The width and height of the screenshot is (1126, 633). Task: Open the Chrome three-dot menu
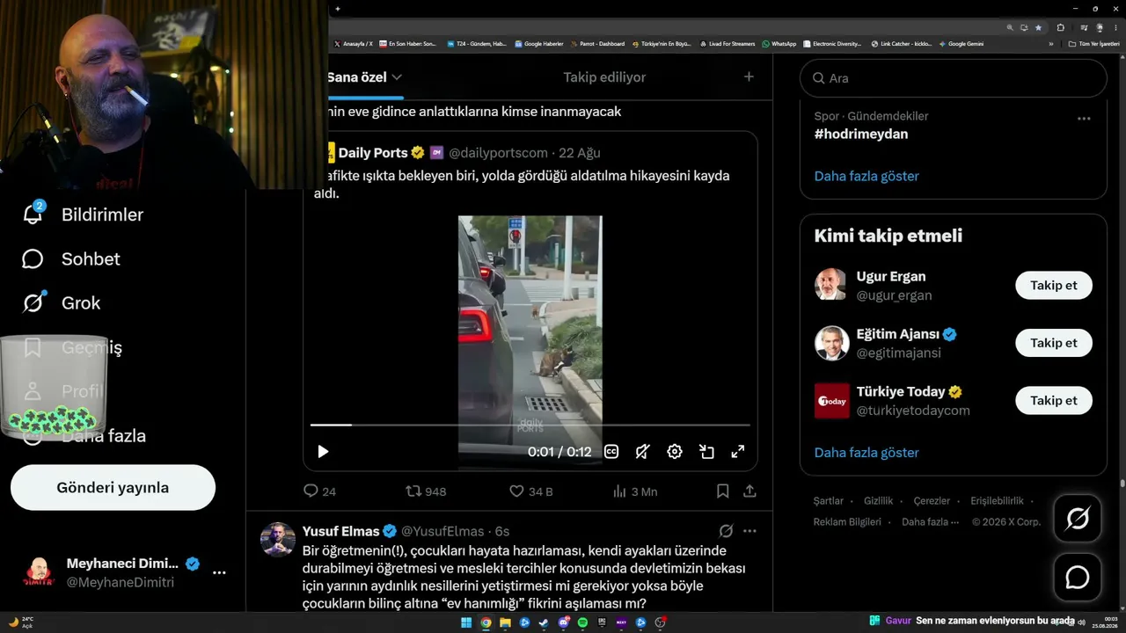[1115, 27]
